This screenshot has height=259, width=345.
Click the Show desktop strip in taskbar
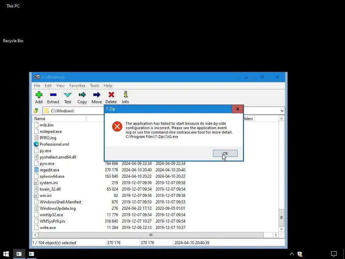pos(344,254)
